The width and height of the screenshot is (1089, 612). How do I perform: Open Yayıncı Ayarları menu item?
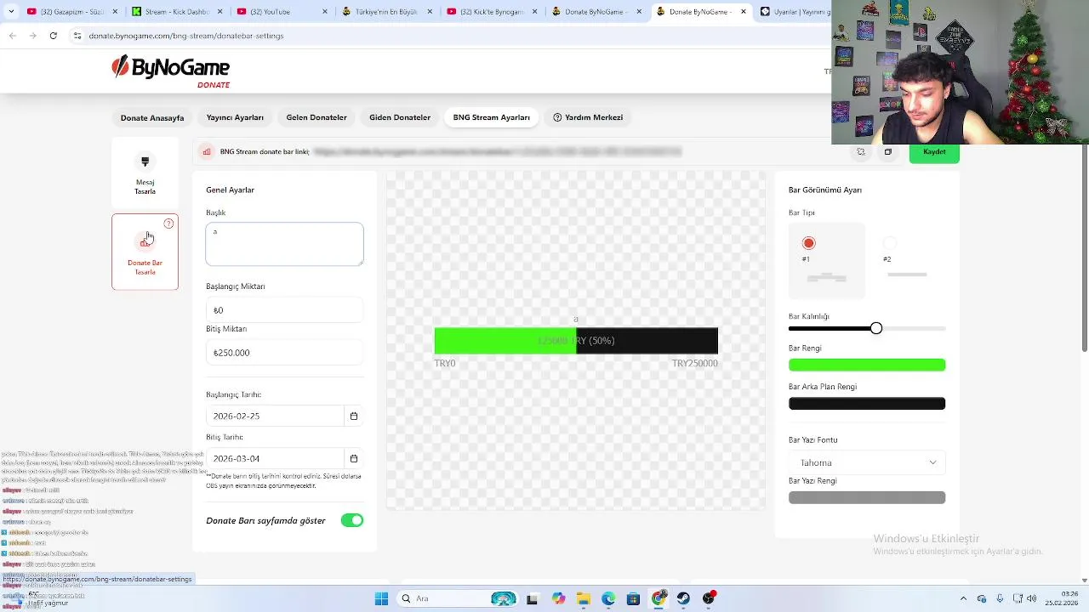point(235,117)
